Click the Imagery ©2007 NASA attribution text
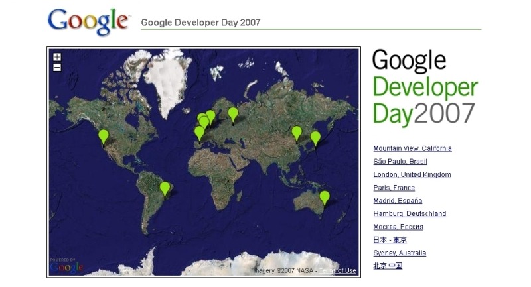Viewport: 531px width, 287px height. point(283,271)
